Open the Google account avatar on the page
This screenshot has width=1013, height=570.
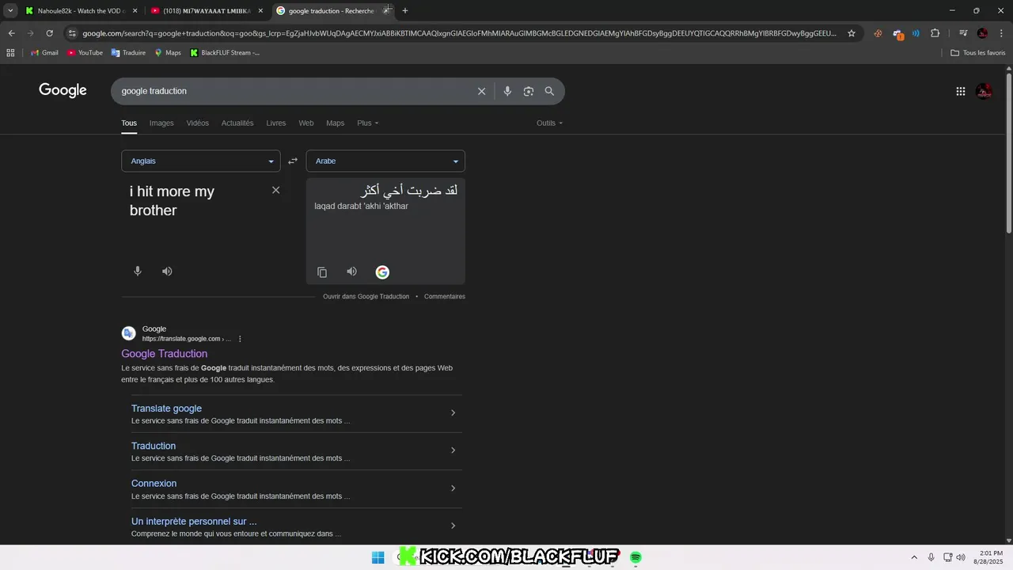coord(984,91)
